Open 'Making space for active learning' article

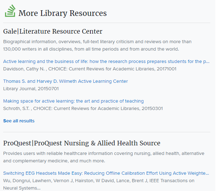[73, 101]
